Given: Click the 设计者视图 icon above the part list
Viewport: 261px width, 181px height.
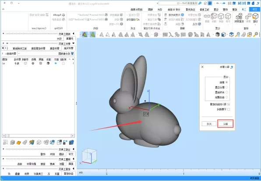Looking at the screenshot, I should pos(72,54).
